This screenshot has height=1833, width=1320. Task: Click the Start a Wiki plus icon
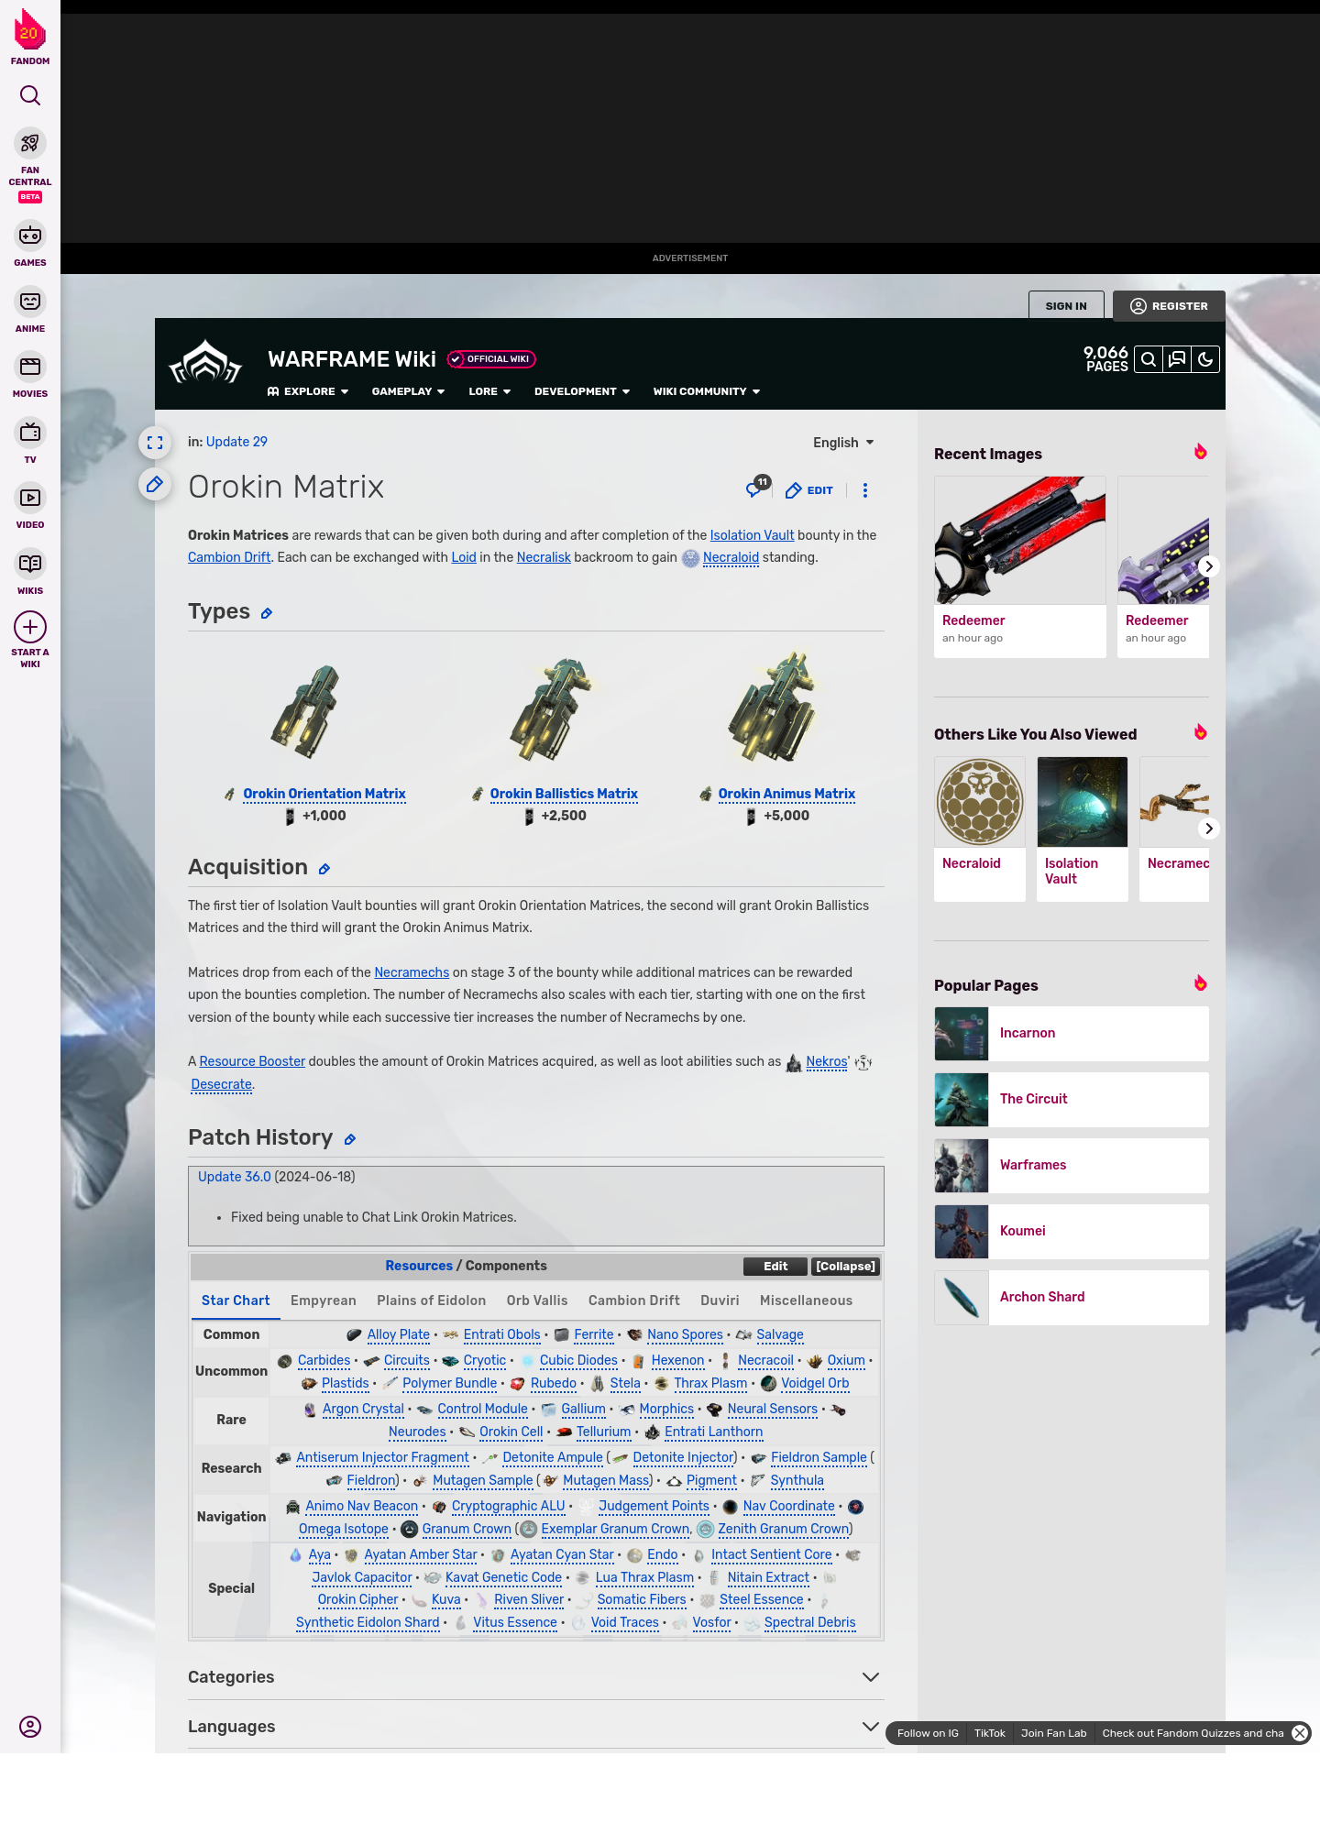click(30, 627)
